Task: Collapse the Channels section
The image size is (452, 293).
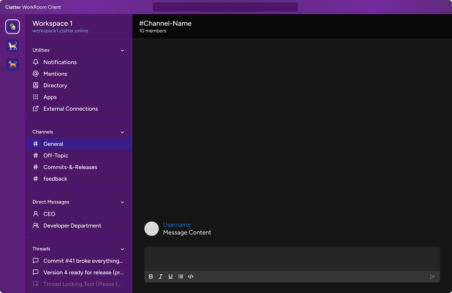Action: coord(122,132)
